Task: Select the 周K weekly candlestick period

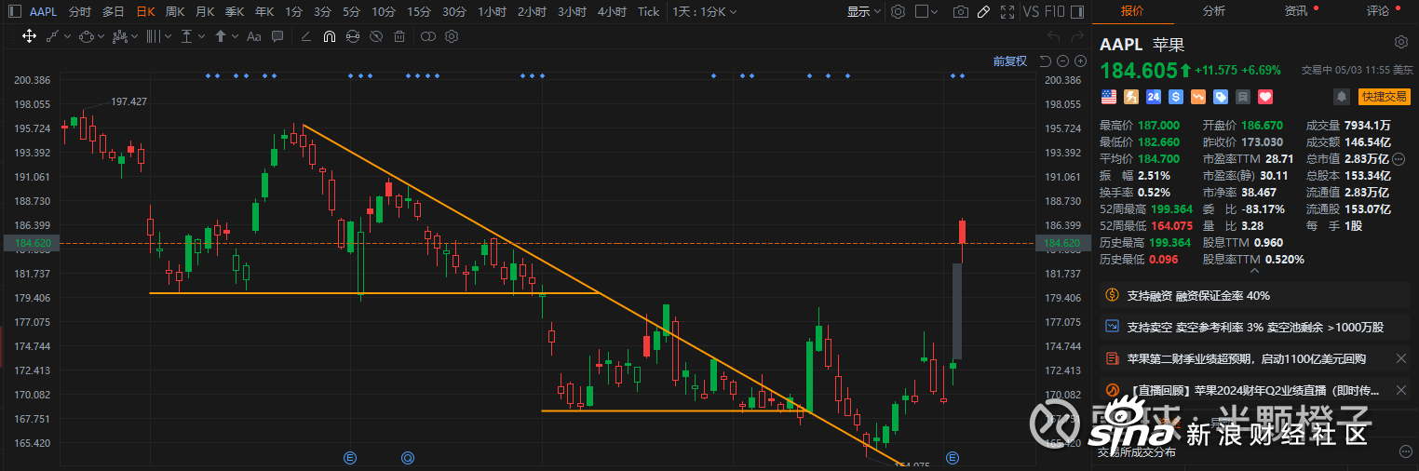Action: (x=174, y=11)
